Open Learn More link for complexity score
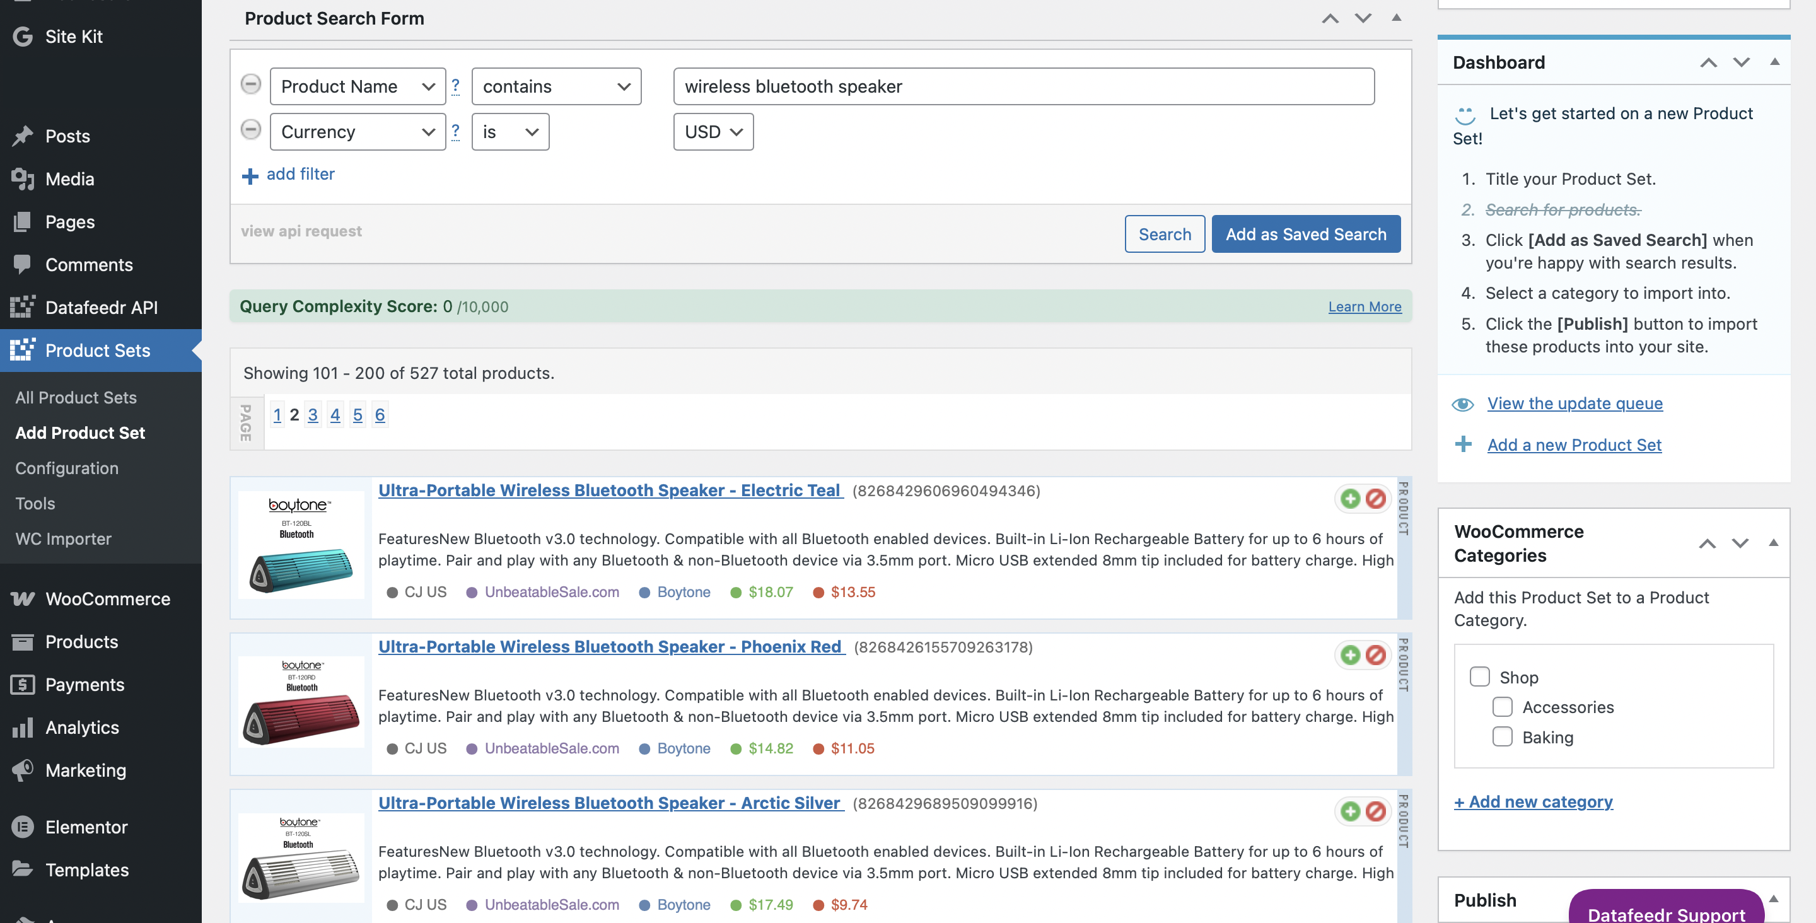The width and height of the screenshot is (1816, 923). [1365, 306]
